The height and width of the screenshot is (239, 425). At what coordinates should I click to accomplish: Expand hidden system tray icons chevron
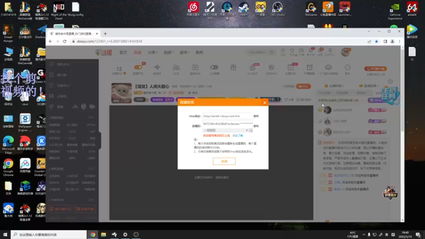(364, 235)
